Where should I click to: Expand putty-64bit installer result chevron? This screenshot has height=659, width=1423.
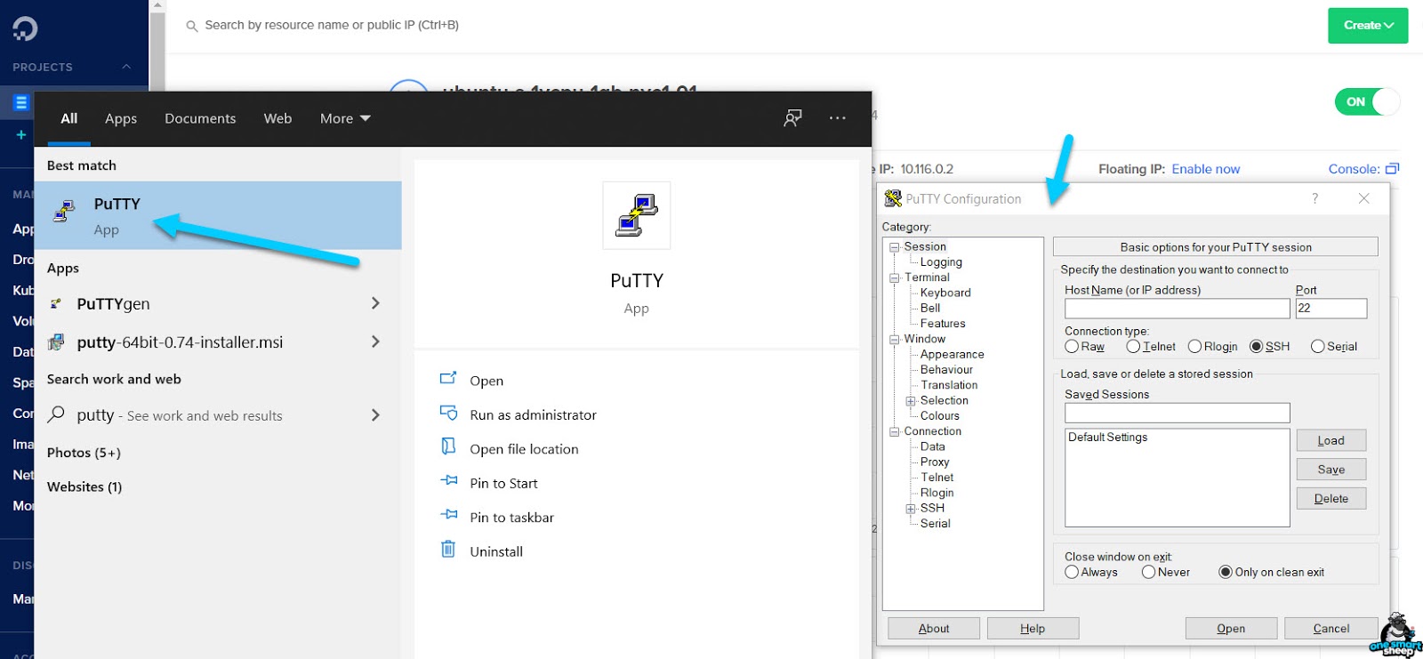[x=375, y=342]
